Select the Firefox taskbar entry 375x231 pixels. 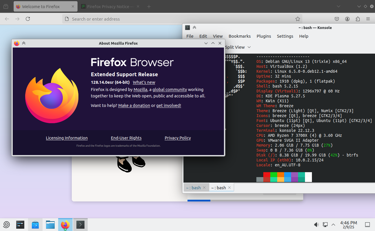point(65,224)
